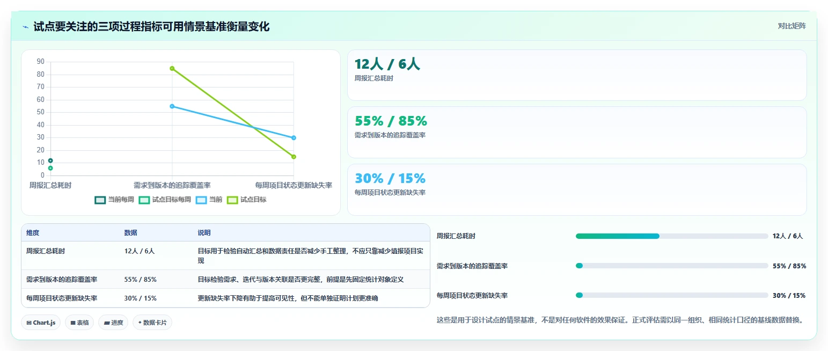Click the explanation text about 更新缺失率下降

[288, 298]
